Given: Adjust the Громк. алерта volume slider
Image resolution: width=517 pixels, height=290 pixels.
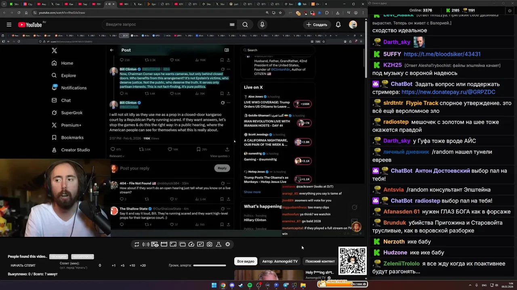Looking at the screenshot, I should click(x=210, y=265).
